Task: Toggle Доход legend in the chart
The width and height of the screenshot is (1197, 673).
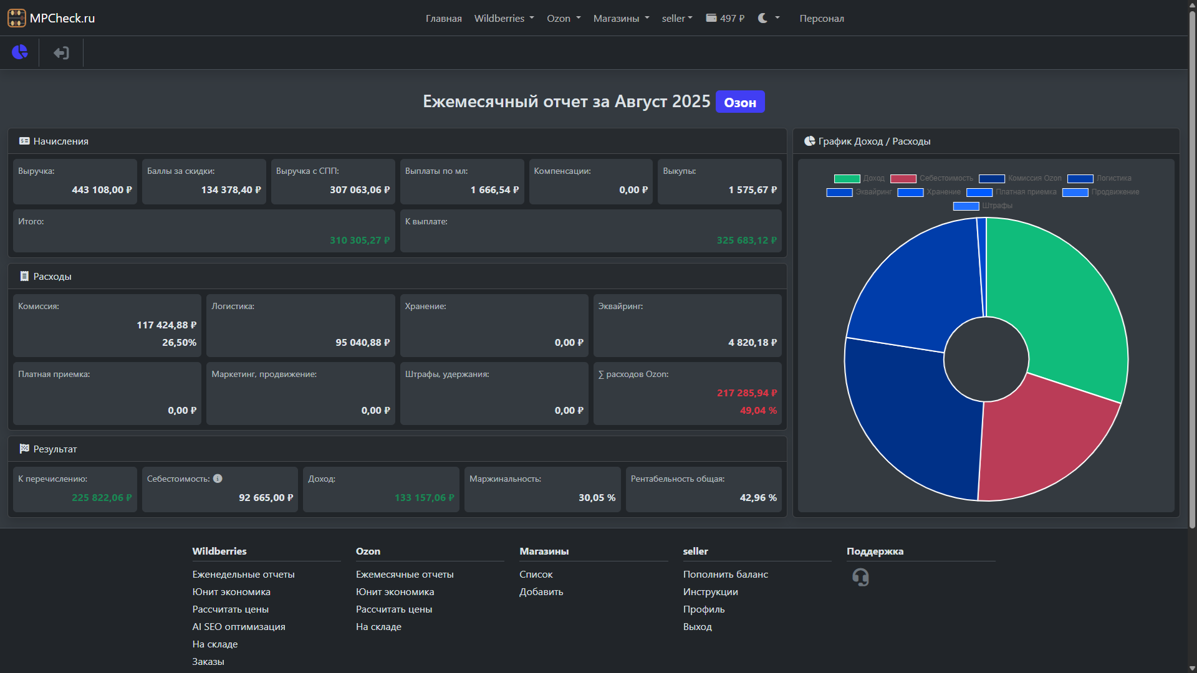Action: tap(860, 178)
